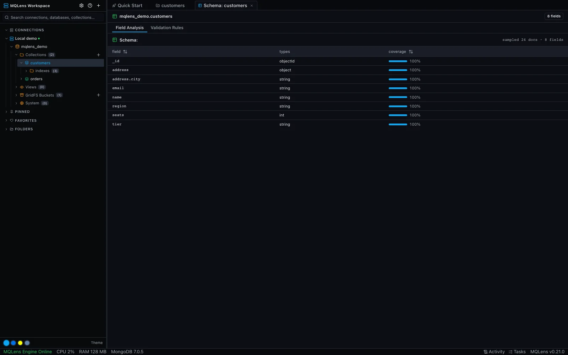
Task: Open the help question-mark icon
Action: tap(90, 6)
